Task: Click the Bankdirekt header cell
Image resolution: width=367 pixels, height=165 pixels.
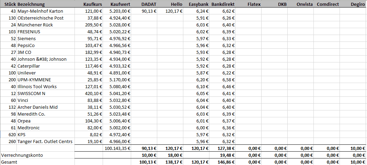Action: (222, 4)
